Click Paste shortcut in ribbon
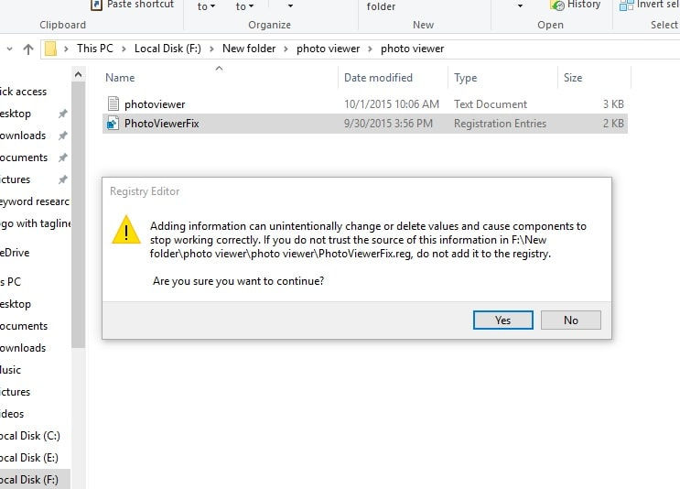 (133, 5)
